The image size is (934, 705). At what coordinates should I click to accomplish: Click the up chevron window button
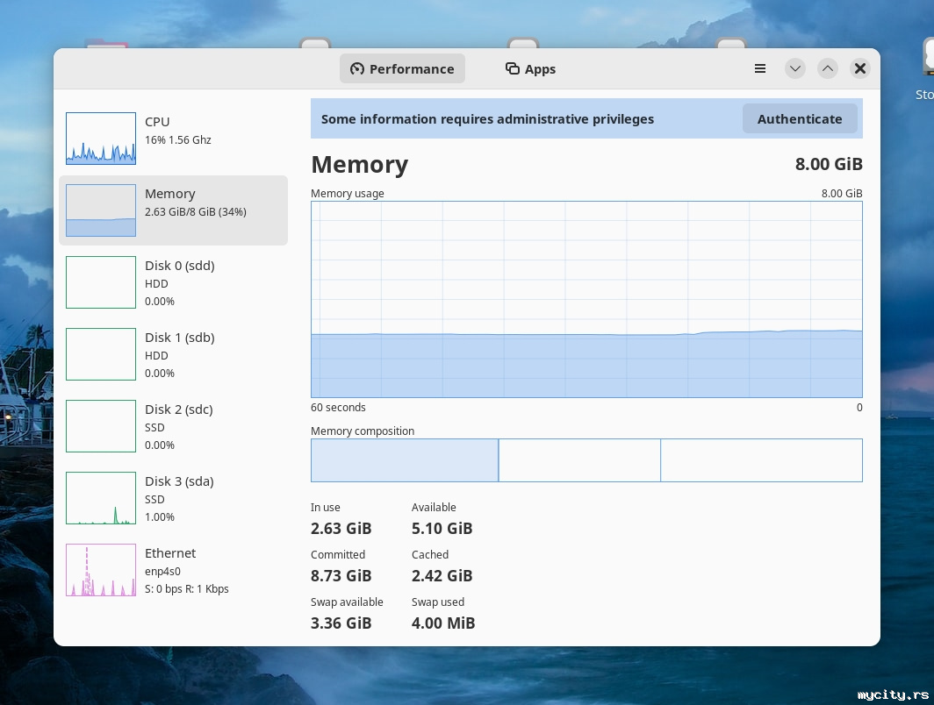[828, 68]
